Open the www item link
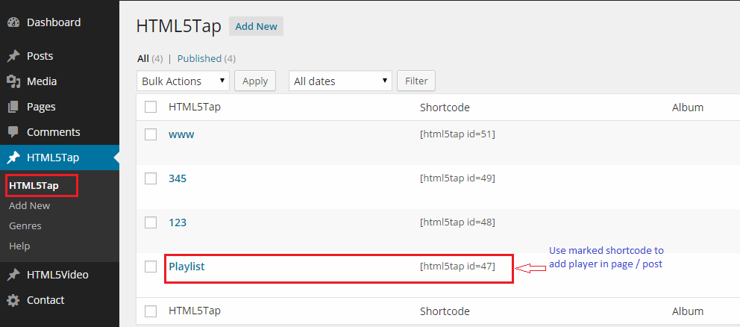This screenshot has width=740, height=327. point(182,134)
